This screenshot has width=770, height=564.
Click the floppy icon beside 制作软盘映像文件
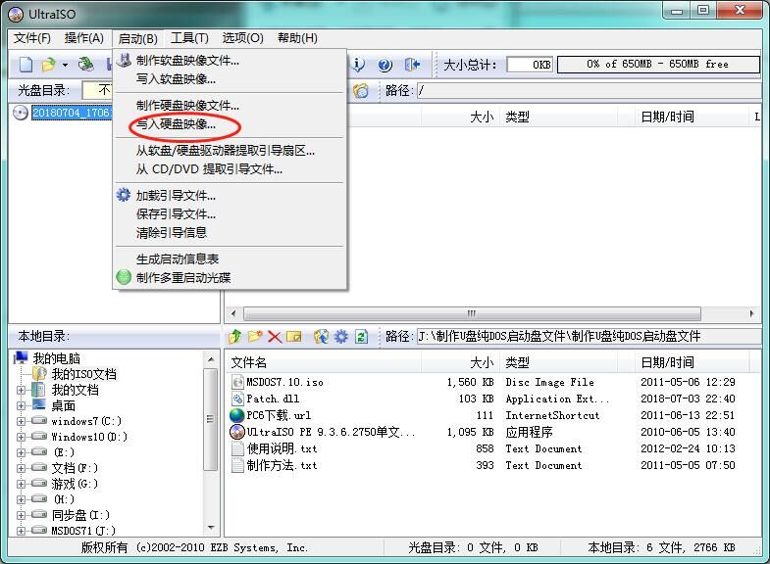[124, 61]
